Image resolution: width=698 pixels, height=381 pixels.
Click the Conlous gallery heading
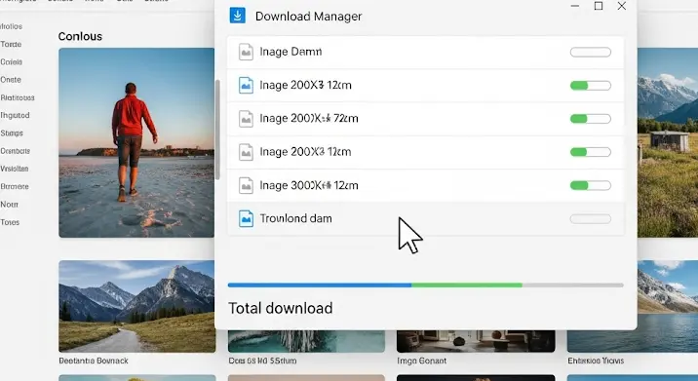pyautogui.click(x=80, y=36)
